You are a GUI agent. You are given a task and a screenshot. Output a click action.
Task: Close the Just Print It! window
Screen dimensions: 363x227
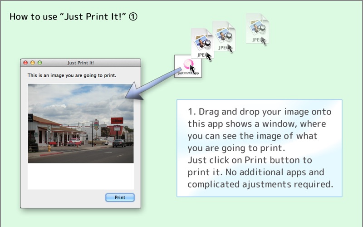coord(26,63)
